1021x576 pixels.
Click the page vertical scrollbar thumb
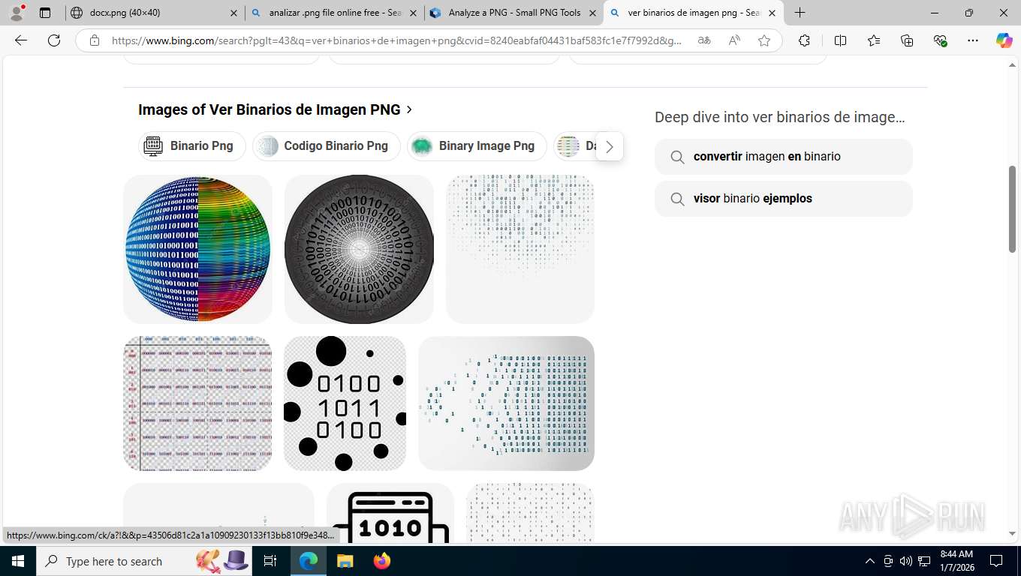coord(1012,208)
